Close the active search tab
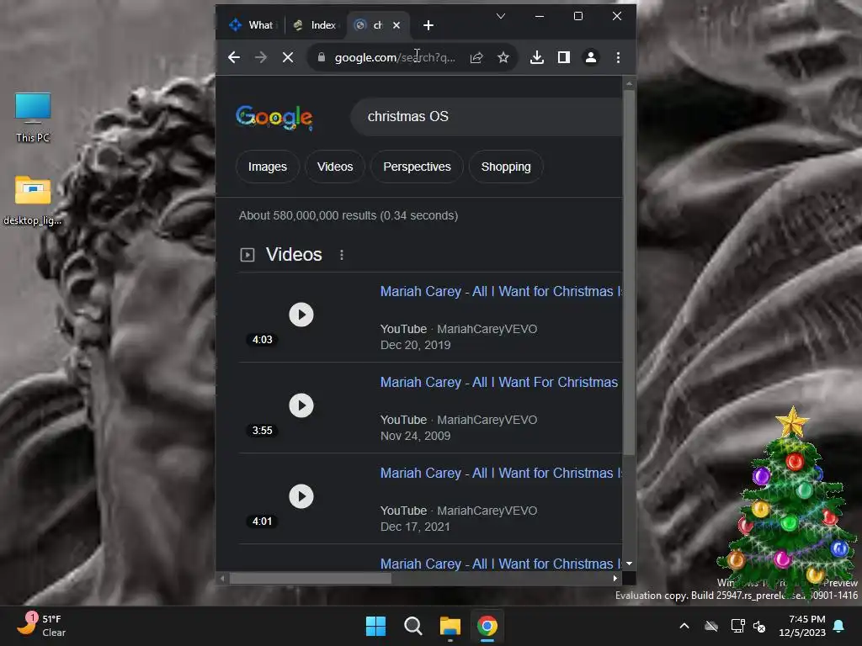 click(x=396, y=25)
